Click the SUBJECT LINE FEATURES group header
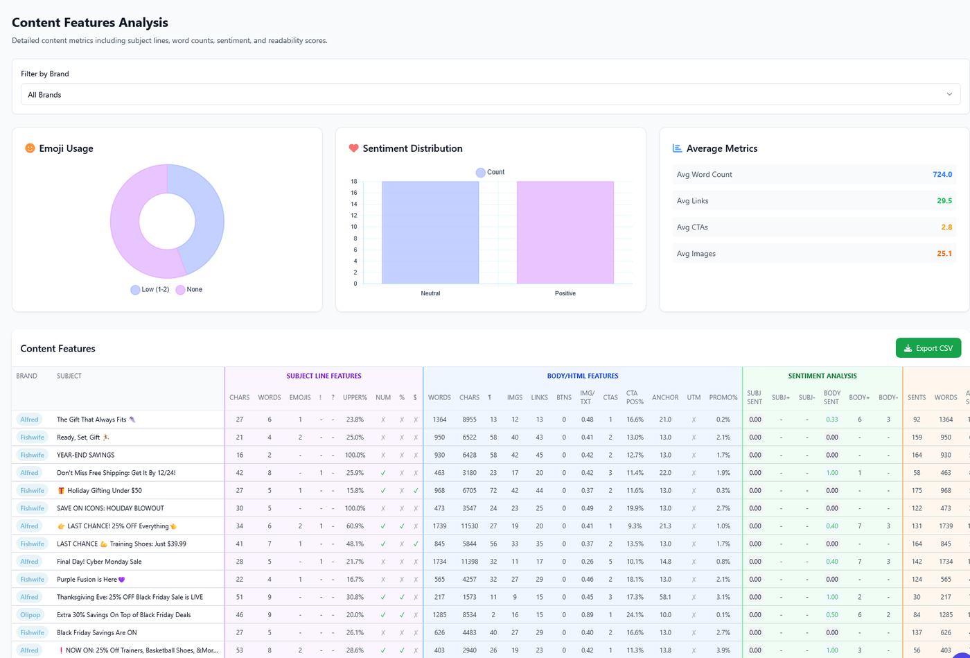 tap(324, 376)
